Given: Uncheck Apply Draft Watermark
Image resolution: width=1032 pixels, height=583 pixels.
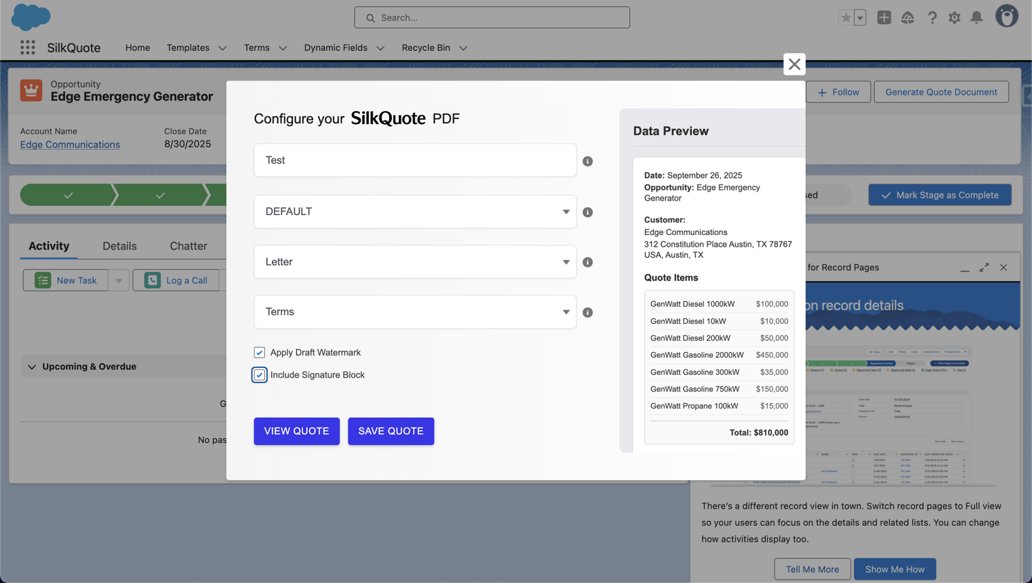Looking at the screenshot, I should [x=259, y=352].
